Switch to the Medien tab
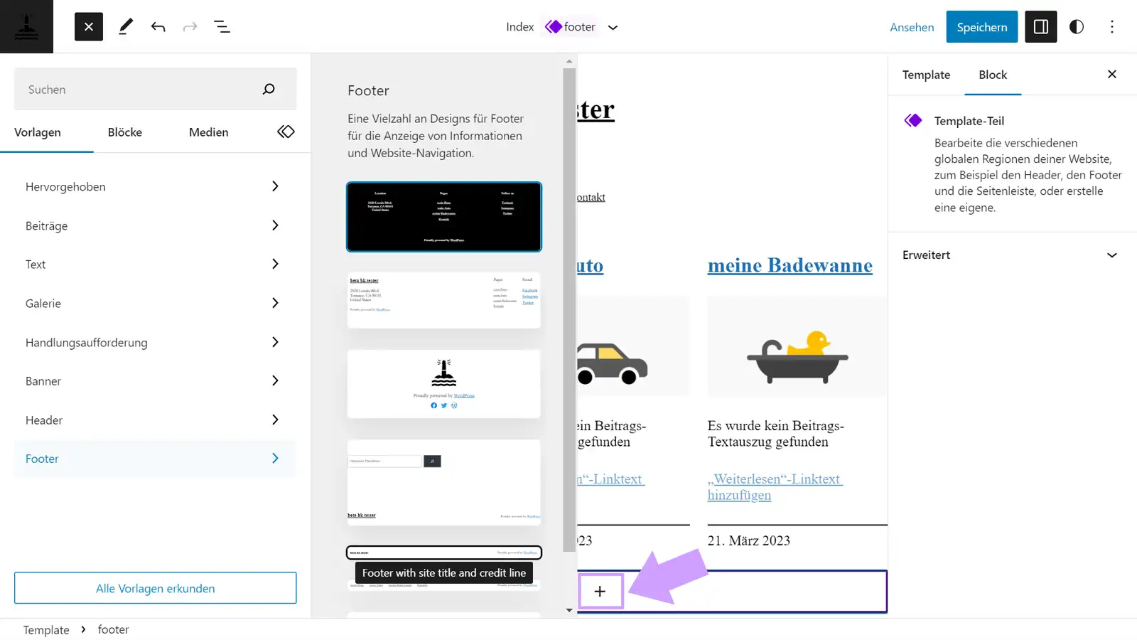This screenshot has width=1137, height=640. 208,132
